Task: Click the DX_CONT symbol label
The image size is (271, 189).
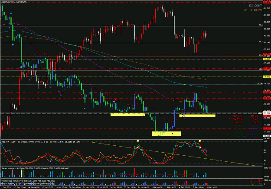Action: [x=255, y=6]
